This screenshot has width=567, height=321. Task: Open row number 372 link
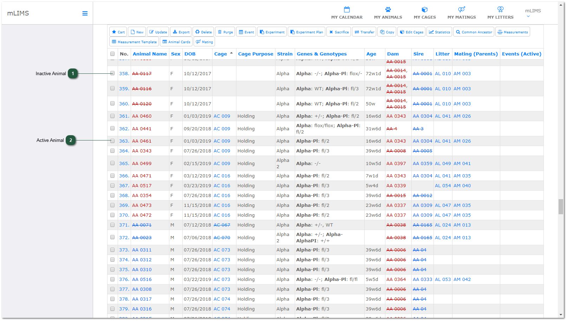[x=124, y=237]
